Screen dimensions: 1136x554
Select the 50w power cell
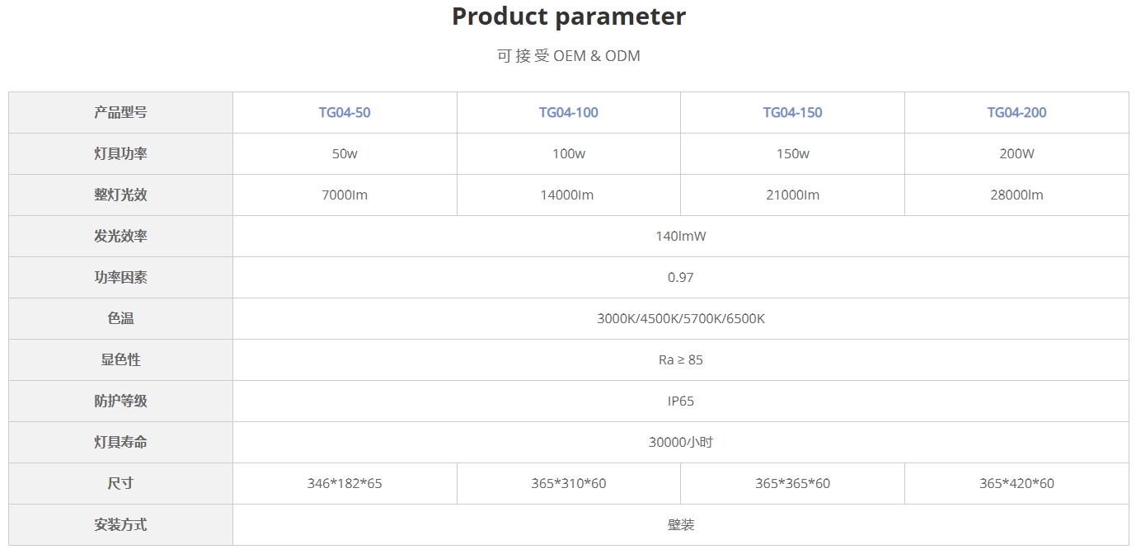click(345, 154)
